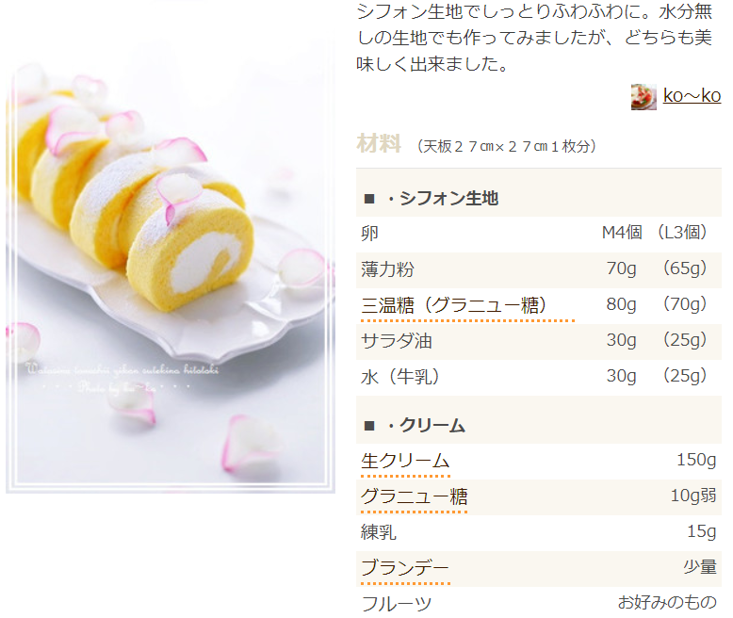Click the 材料 heading
The width and height of the screenshot is (733, 618).
[379, 143]
